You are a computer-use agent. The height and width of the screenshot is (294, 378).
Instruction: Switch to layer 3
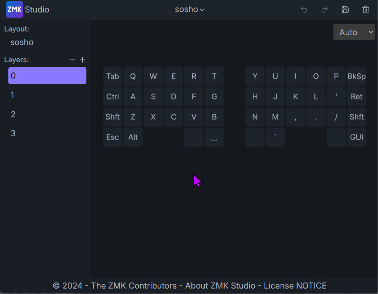tap(47, 133)
